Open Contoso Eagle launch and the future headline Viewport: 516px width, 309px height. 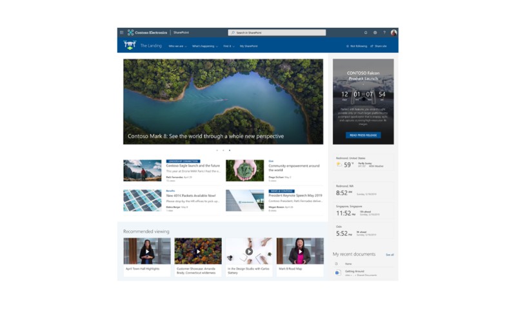(x=193, y=166)
